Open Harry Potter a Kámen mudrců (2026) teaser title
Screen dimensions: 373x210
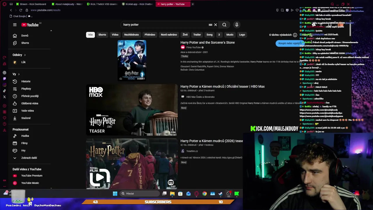(212, 141)
